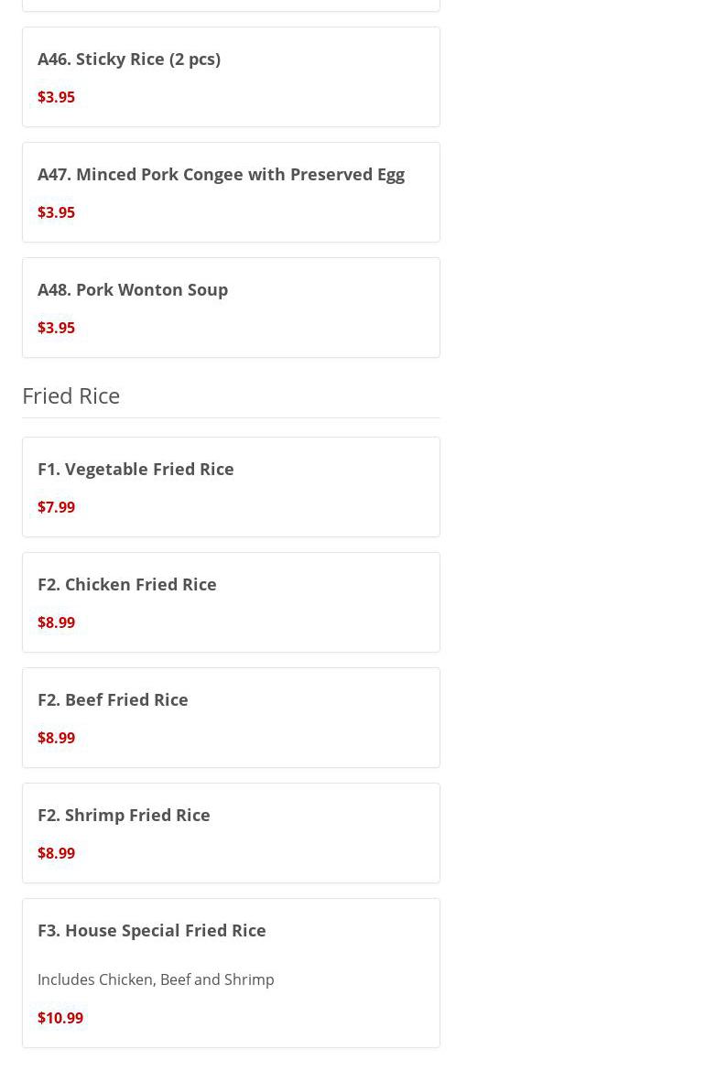Click the $8.99 price under Beef Fried Rice
Screen dimensions: 705x1071
[x=57, y=738]
